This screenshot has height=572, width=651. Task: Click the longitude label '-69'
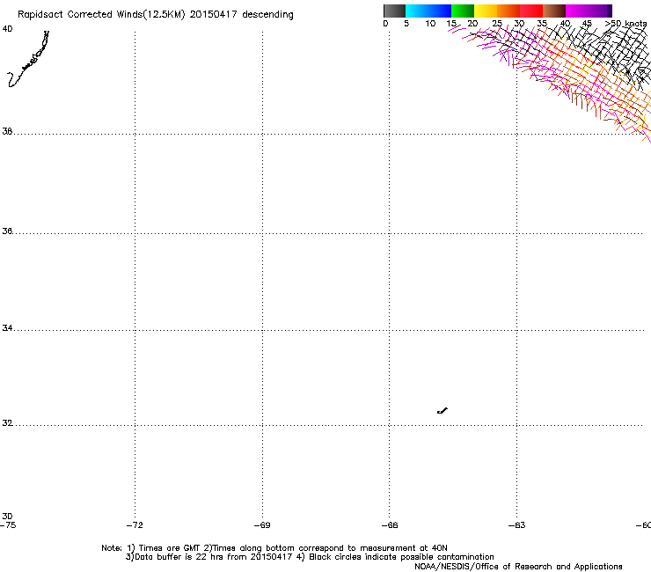(262, 525)
